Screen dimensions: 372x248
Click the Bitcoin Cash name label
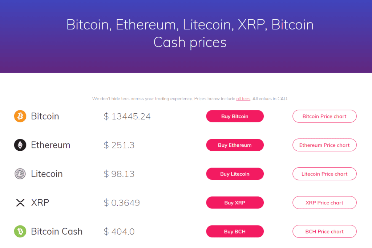(57, 231)
